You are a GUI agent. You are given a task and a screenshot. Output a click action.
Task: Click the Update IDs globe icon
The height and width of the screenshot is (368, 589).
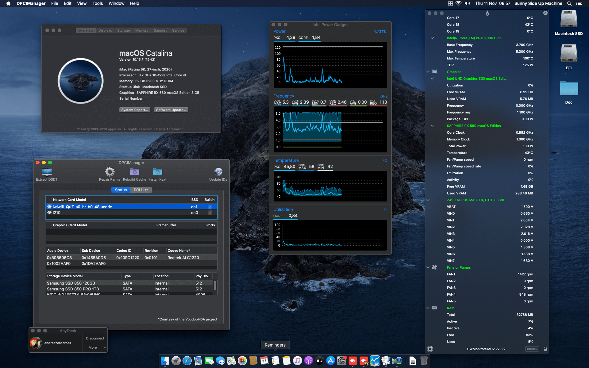click(218, 172)
